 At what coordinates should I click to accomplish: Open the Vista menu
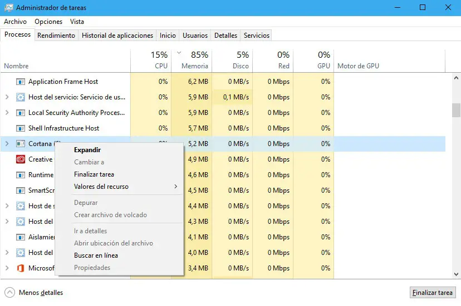click(77, 22)
